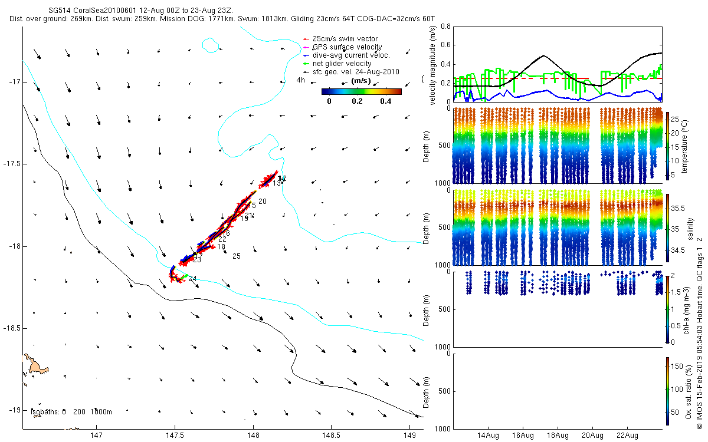
Task: Click the velocity magnitude y-axis label
Action: [x=433, y=65]
